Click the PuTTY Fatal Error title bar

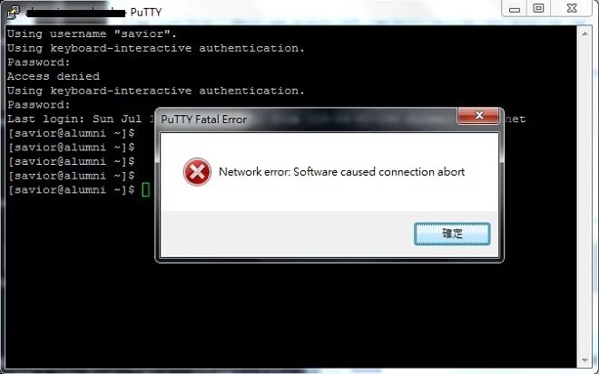tap(308, 120)
